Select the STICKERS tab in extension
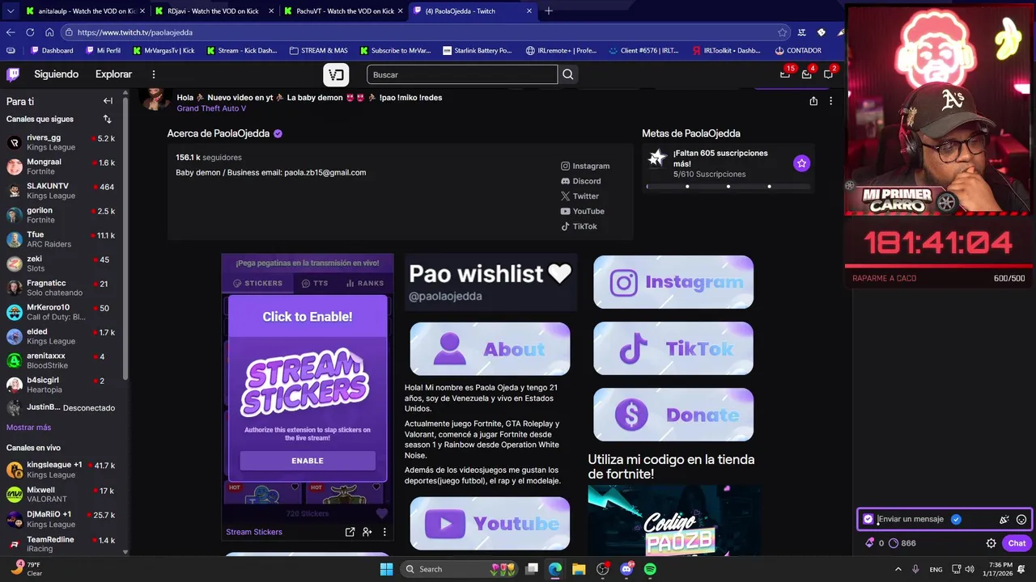 tap(258, 284)
